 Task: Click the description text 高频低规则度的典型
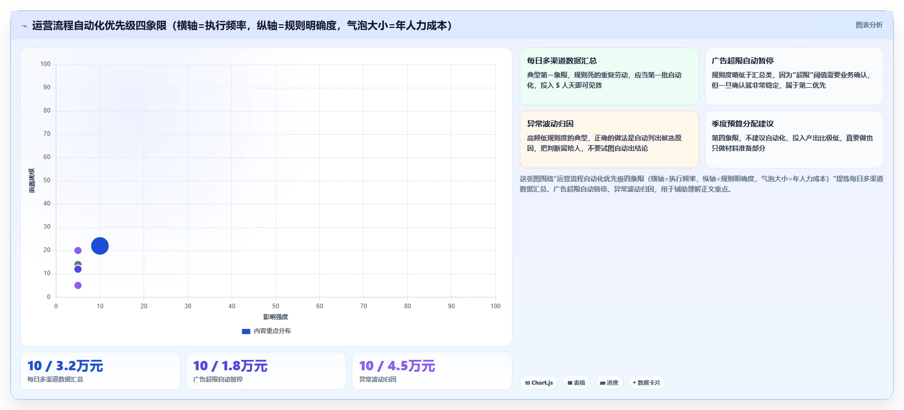tap(604, 143)
